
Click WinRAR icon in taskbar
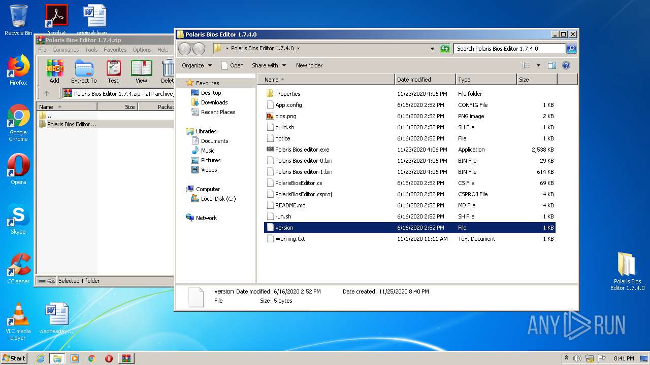pos(126,358)
